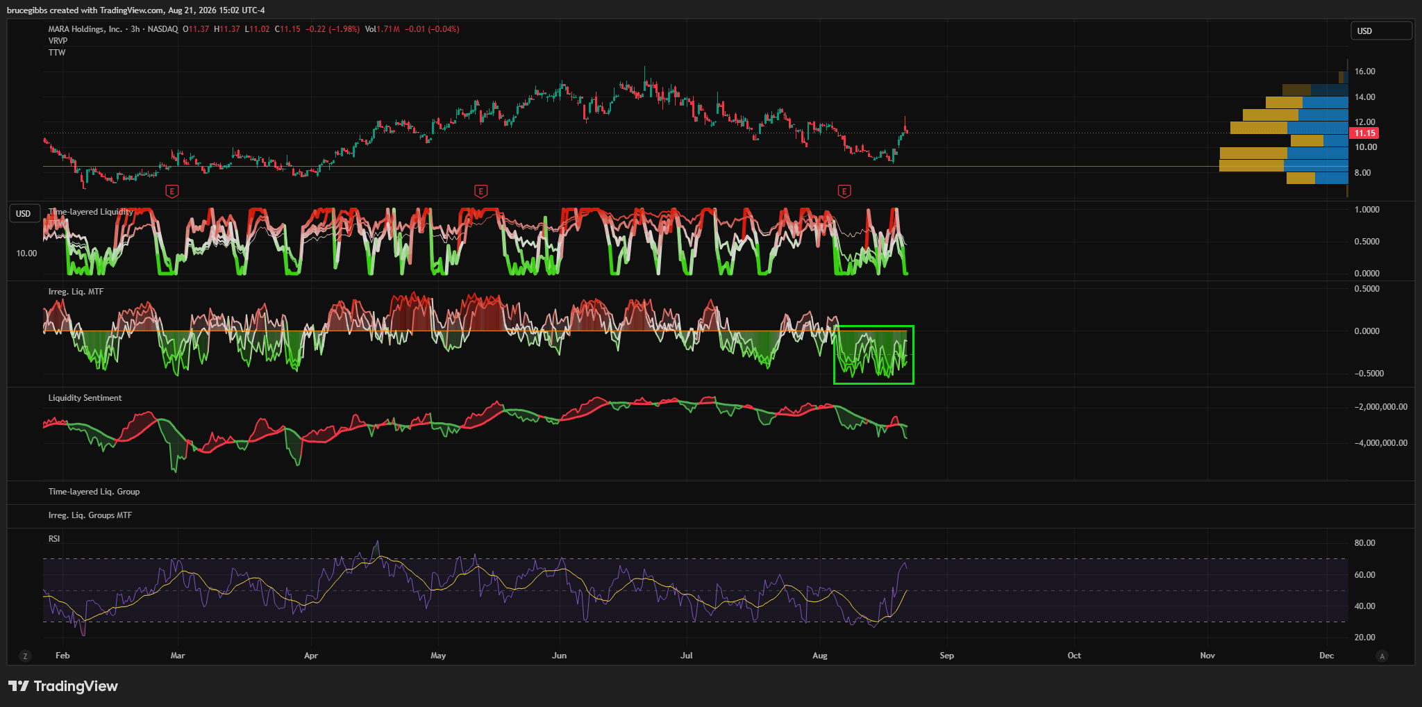Click the Z timezone button on time axis
Viewport: 1422px width, 707px height.
pyautogui.click(x=26, y=656)
